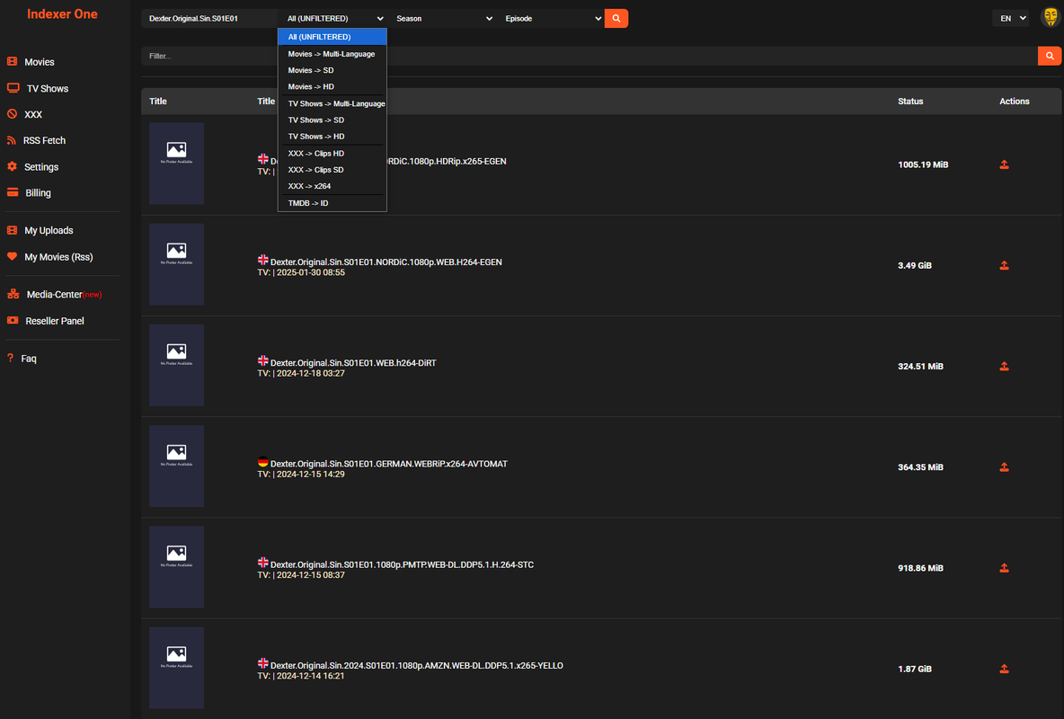Open the Episode dropdown
The width and height of the screenshot is (1064, 719).
553,18
